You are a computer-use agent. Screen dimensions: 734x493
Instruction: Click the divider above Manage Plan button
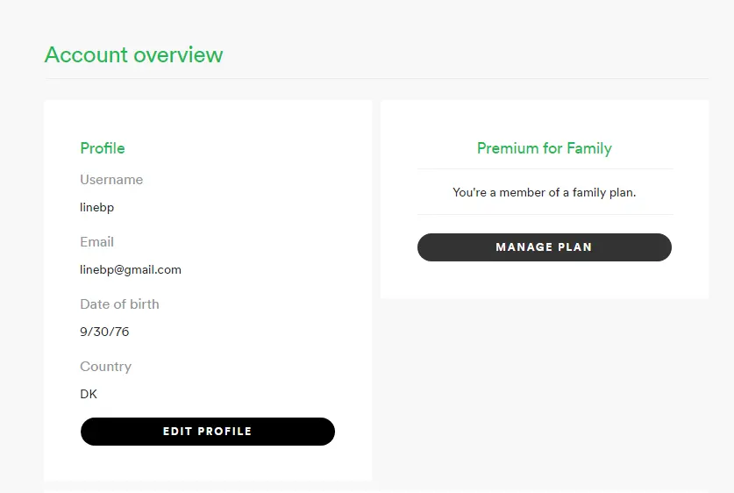545,214
